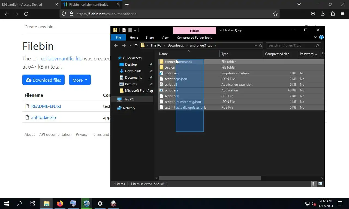Close the Filebin browser tab

pos(118,4)
